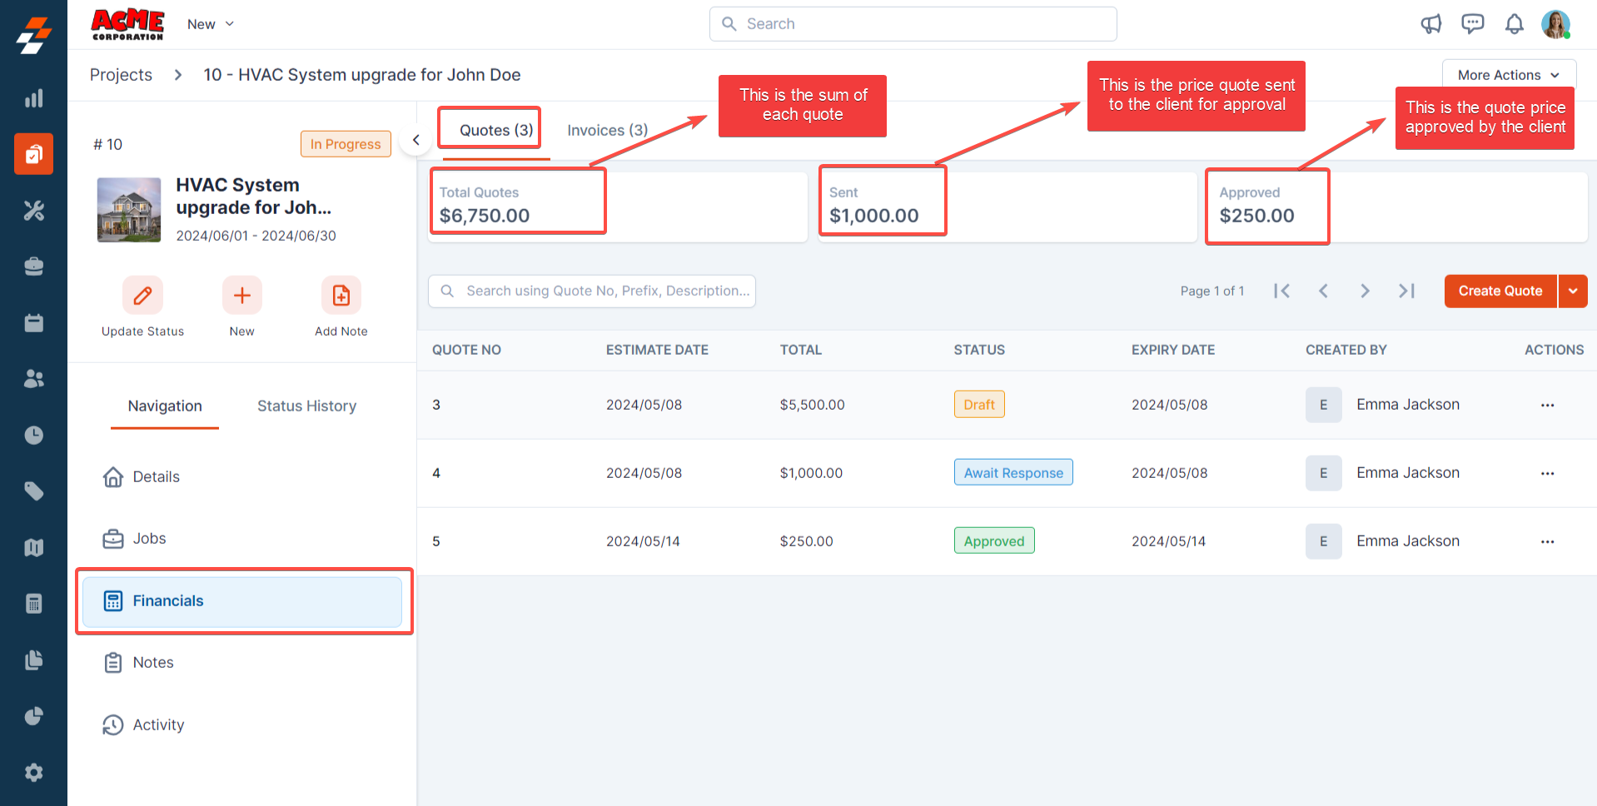Click the Total Quotes summary card
Viewport: 1597px width, 806px height.
618,206
